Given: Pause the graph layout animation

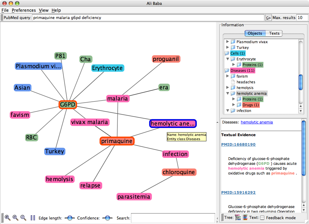Looking at the screenshot, I should click(33, 218).
